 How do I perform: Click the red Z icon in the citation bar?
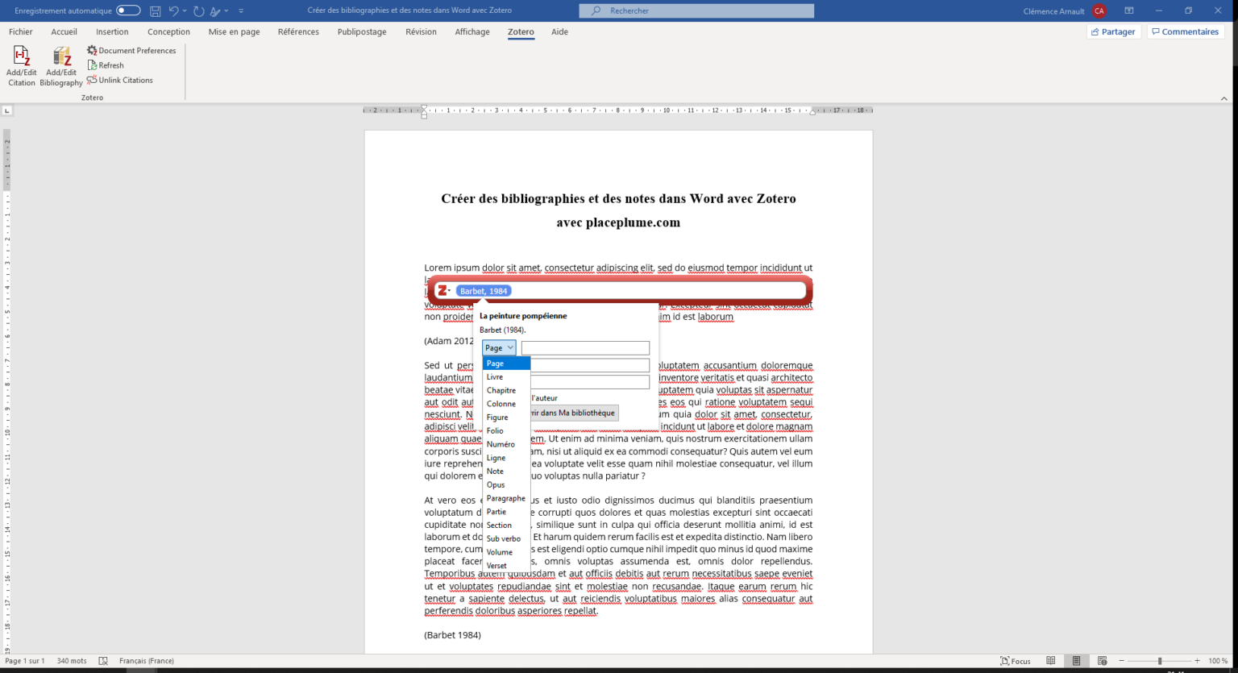(444, 289)
